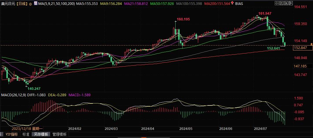This screenshot has width=313, height=138.
Task: Click the current price box 152.847
Action: click(x=303, y=48)
